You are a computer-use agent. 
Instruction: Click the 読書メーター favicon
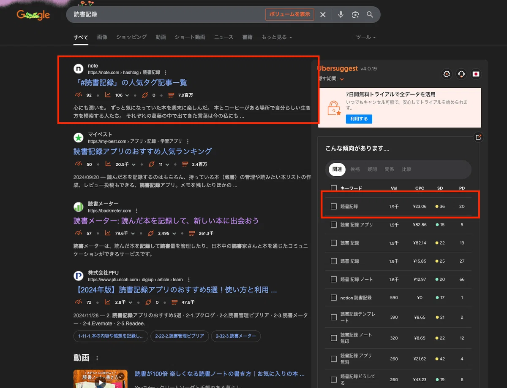pyautogui.click(x=79, y=207)
